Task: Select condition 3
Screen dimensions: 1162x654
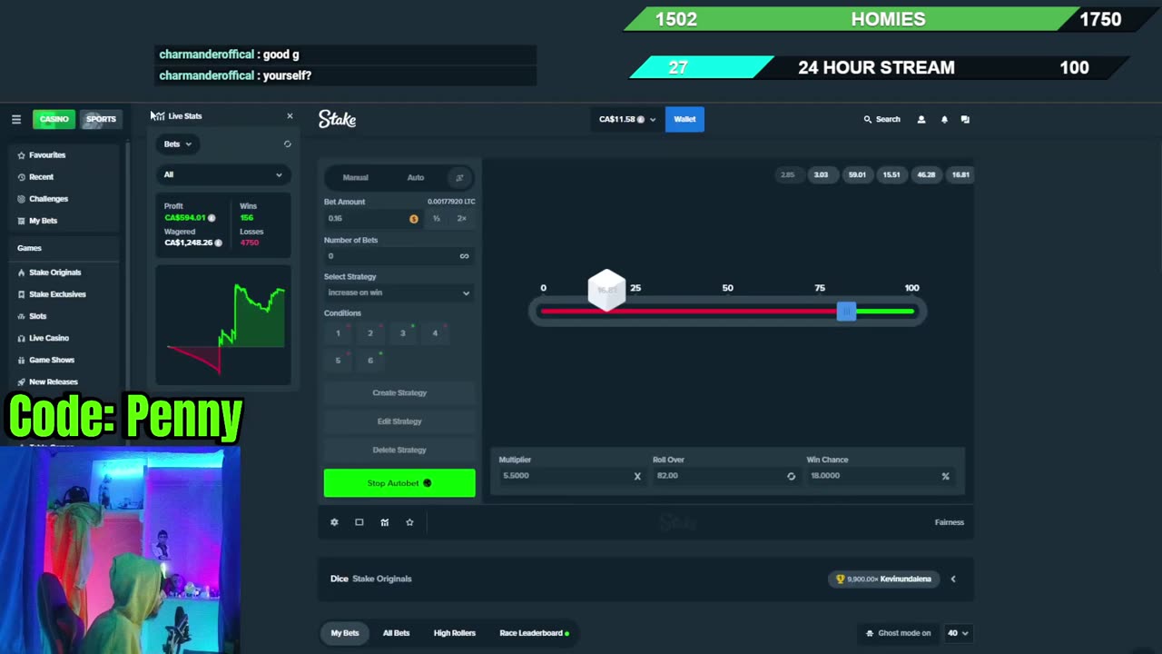Action: [x=403, y=333]
